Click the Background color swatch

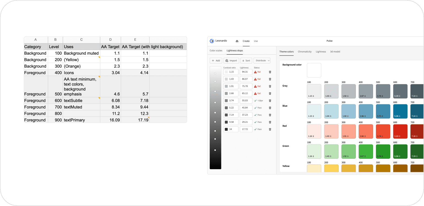click(314, 70)
